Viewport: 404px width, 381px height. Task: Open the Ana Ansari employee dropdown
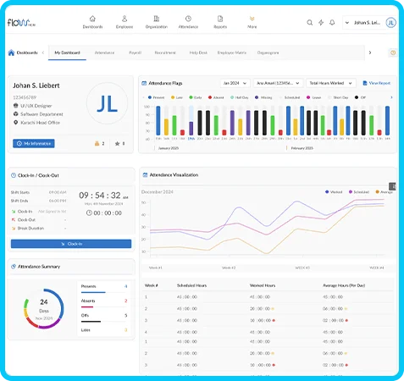[278, 83]
